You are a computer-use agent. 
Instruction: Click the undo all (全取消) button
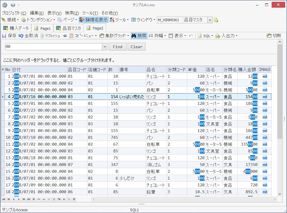(x=28, y=36)
